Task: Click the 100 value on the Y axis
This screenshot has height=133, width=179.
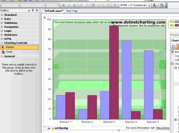Action: 49,19
